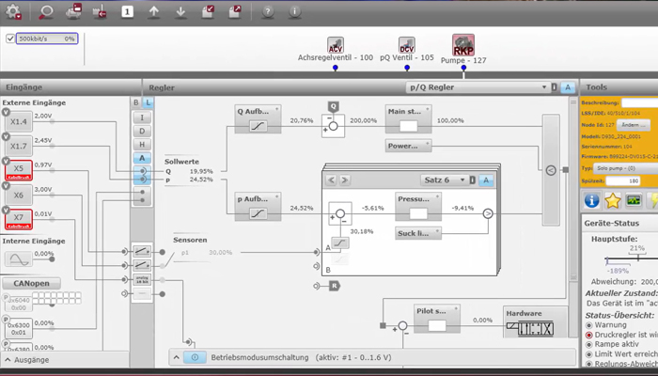Click the magnifier search icon
Screen dimensions: 658x376
coord(47,11)
